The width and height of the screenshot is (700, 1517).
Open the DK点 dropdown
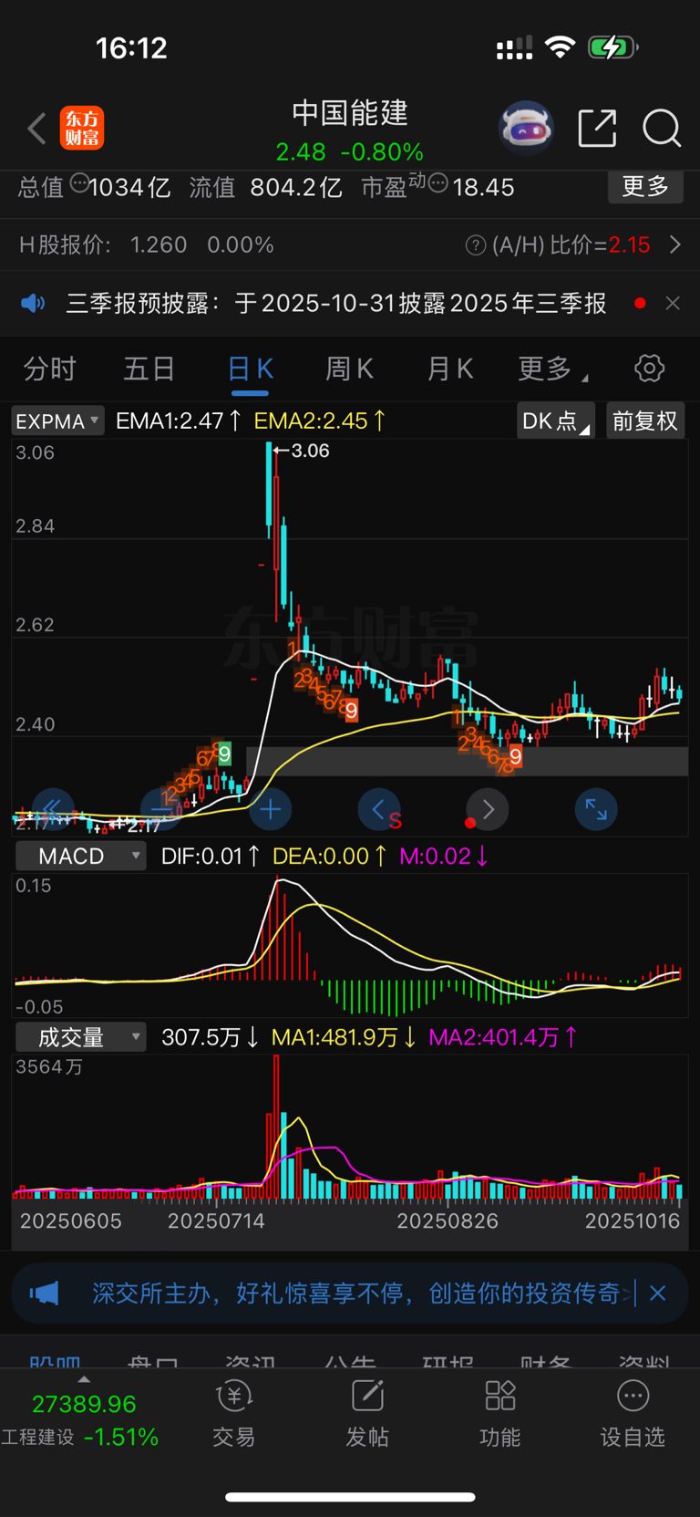pyautogui.click(x=555, y=421)
